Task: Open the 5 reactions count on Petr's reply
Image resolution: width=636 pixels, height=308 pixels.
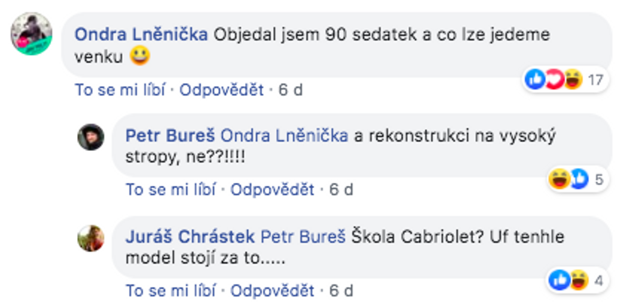Action: pos(599,179)
